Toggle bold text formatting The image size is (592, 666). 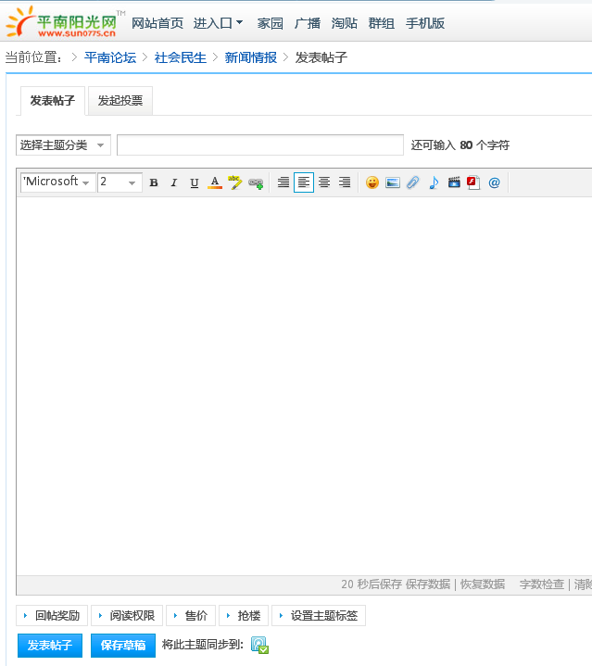coord(154,182)
